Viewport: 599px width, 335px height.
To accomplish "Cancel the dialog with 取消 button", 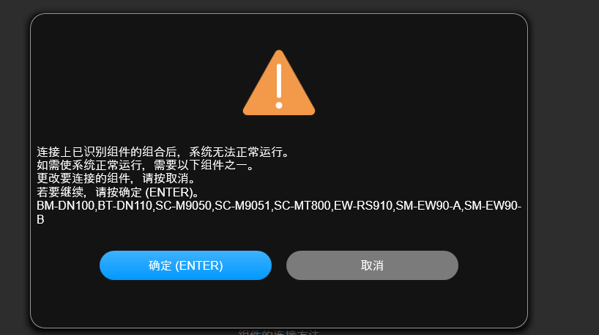I will point(372,265).
